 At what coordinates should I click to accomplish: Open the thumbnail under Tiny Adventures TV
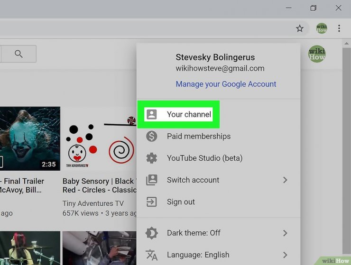[100, 248]
